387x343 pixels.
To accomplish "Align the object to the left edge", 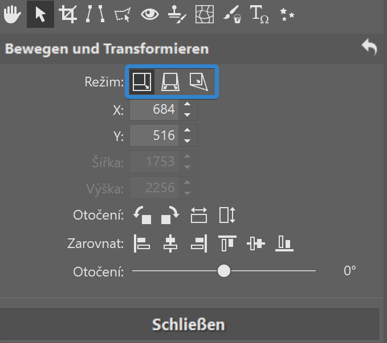I will click(142, 243).
